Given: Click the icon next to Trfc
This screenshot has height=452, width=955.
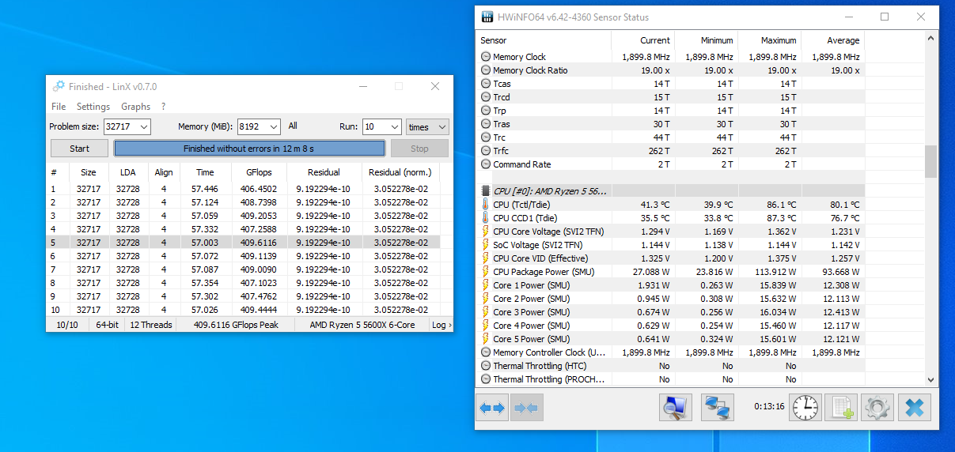Looking at the screenshot, I should [x=486, y=151].
